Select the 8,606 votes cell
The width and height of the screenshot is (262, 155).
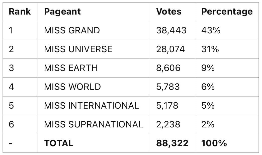point(168,68)
